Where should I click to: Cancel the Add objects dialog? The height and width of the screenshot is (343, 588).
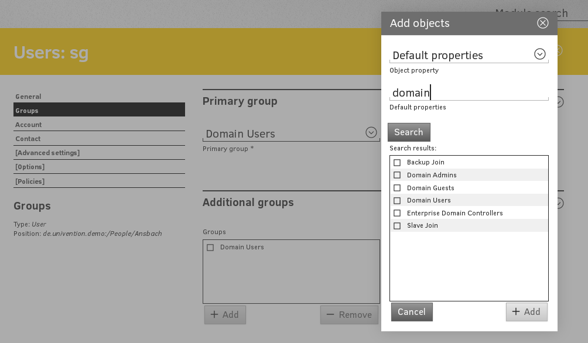point(412,312)
